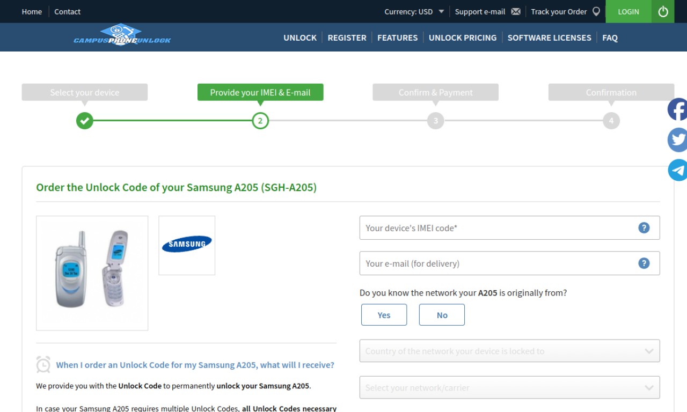Viewport: 687px width, 412px height.
Task: Open the Contact link
Action: point(67,12)
